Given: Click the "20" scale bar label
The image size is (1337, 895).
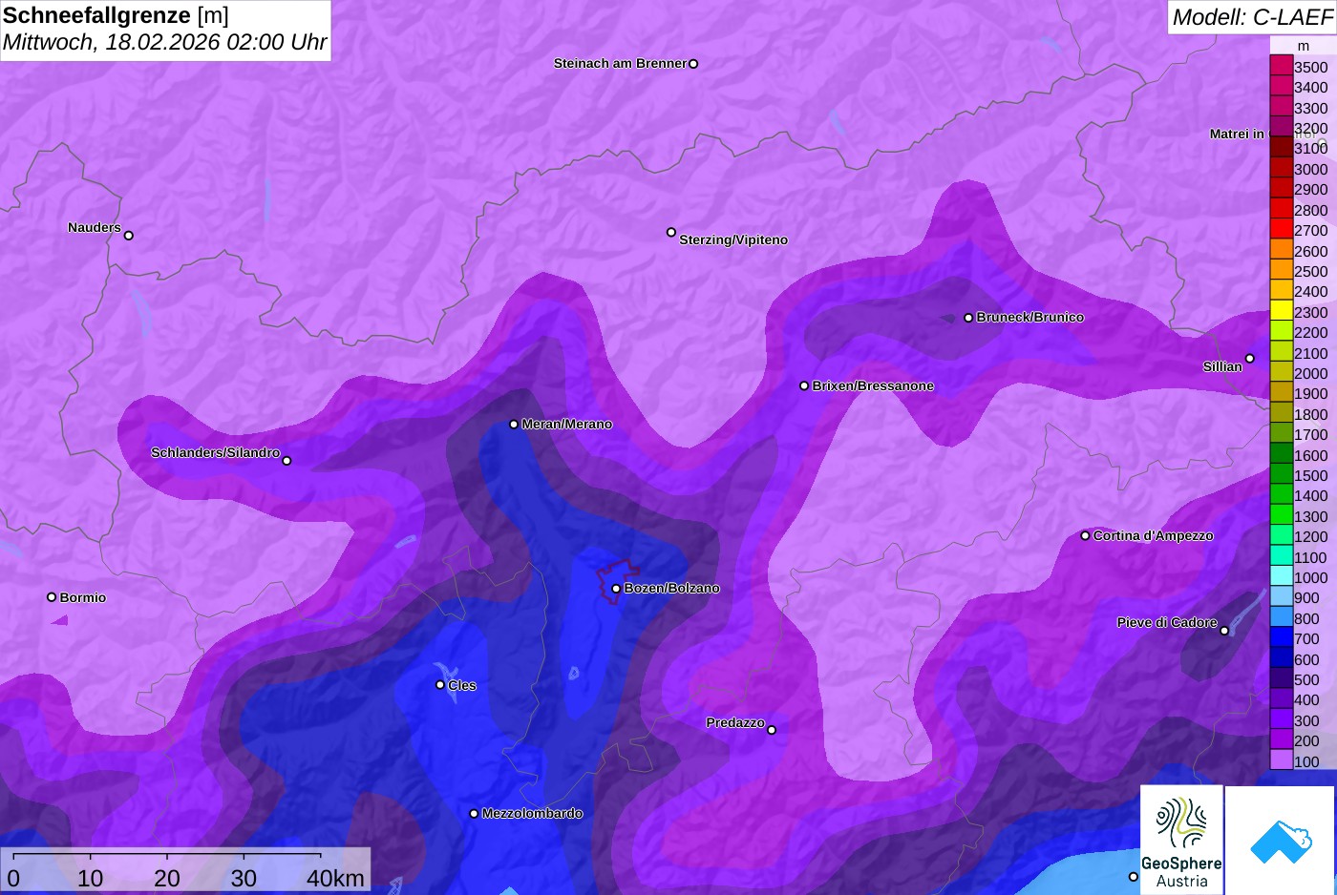Looking at the screenshot, I should coord(167,878).
